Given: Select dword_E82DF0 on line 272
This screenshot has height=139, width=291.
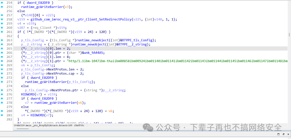Looking at the screenshot, I should click(42, 78).
